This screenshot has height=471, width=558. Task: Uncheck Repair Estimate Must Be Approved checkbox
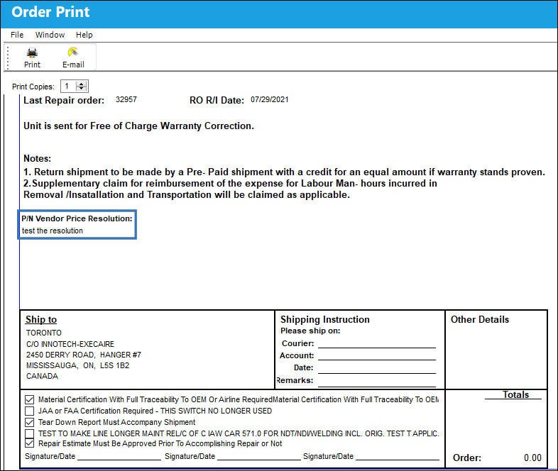pyautogui.click(x=30, y=443)
